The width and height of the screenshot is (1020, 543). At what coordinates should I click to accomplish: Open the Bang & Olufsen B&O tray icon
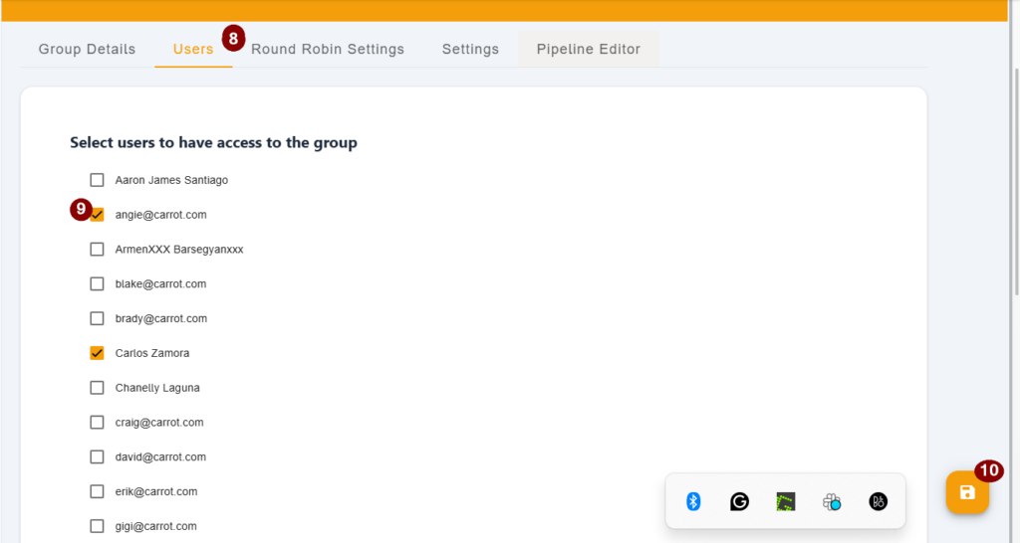point(879,501)
